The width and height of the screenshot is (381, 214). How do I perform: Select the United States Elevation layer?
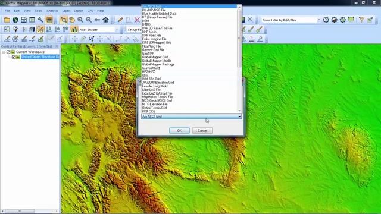40,57
